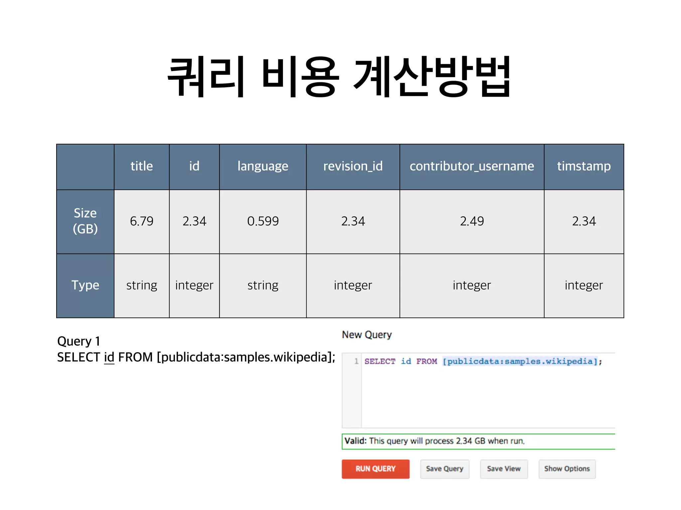The image size is (681, 510).
Task: Click the Save Query button
Action: (445, 469)
